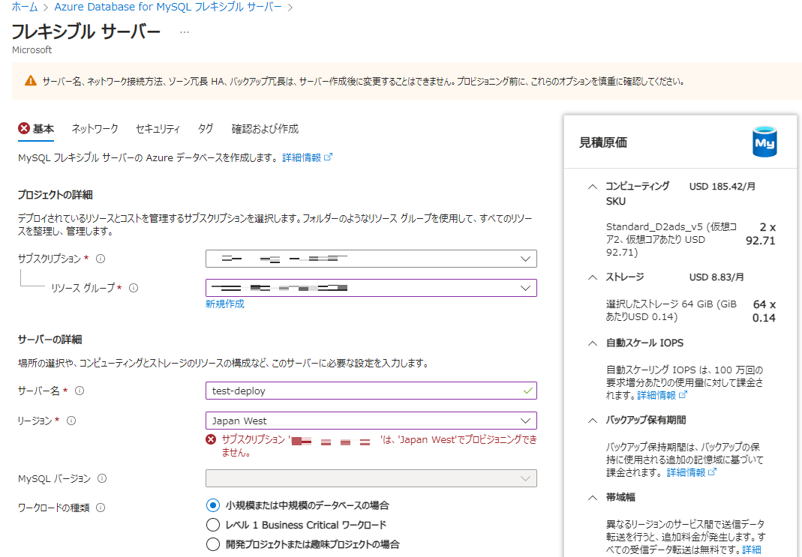Select 開発プロジェクトまたは趣味プロジェクトの場合 radio

pyautogui.click(x=213, y=544)
